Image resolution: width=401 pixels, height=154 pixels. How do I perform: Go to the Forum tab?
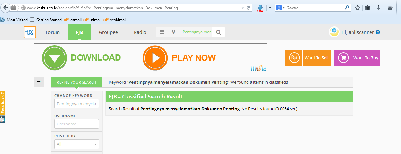(x=53, y=32)
